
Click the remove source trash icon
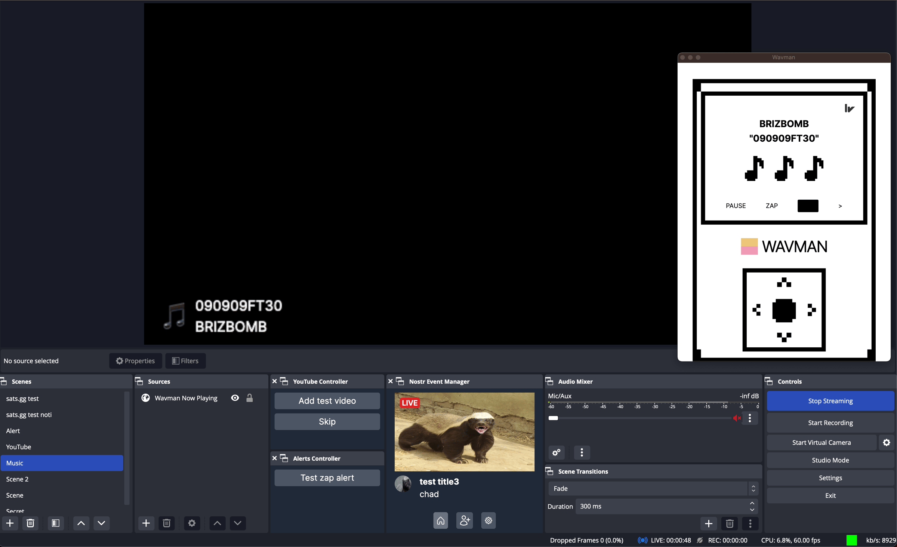(x=167, y=523)
